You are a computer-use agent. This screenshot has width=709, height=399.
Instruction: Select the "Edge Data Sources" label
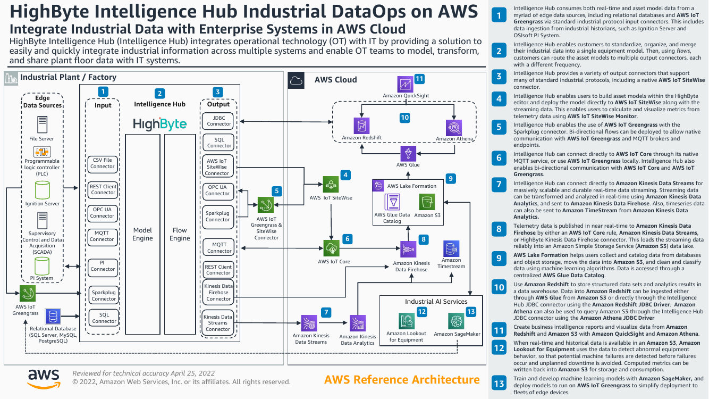(x=43, y=102)
